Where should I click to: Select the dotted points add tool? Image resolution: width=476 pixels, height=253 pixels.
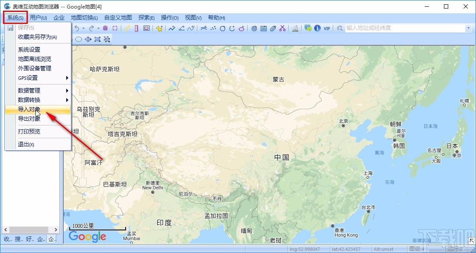213,28
